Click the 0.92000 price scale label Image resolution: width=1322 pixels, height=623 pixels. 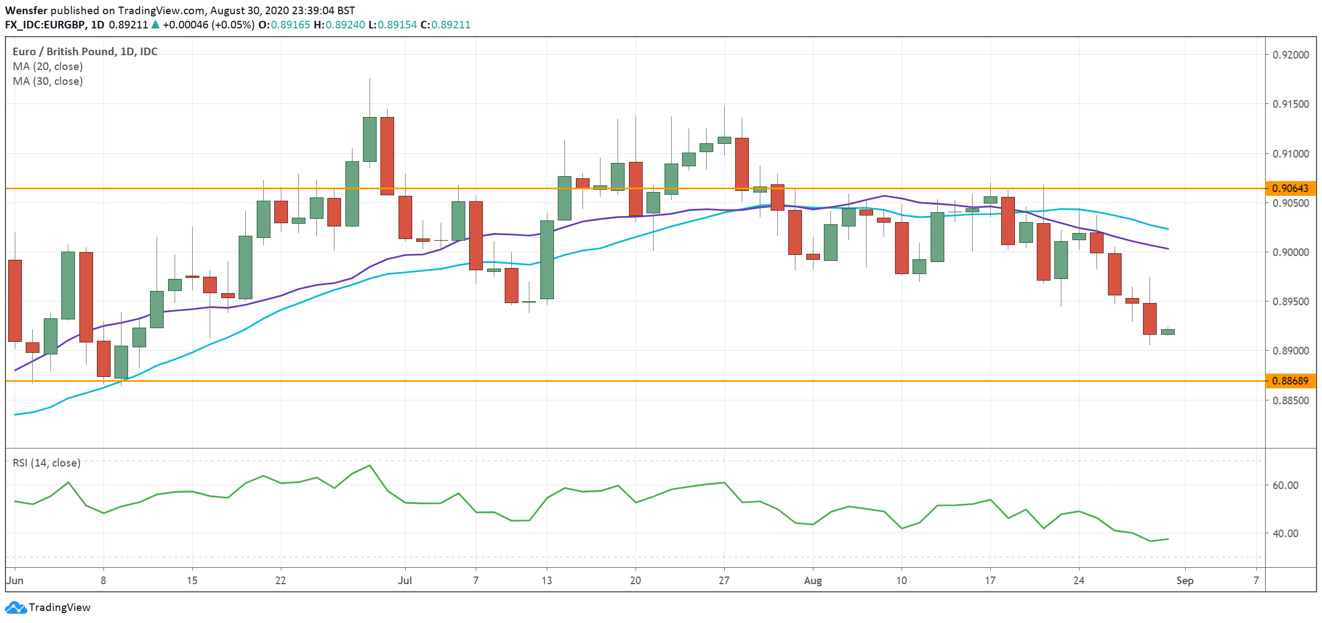[1290, 55]
